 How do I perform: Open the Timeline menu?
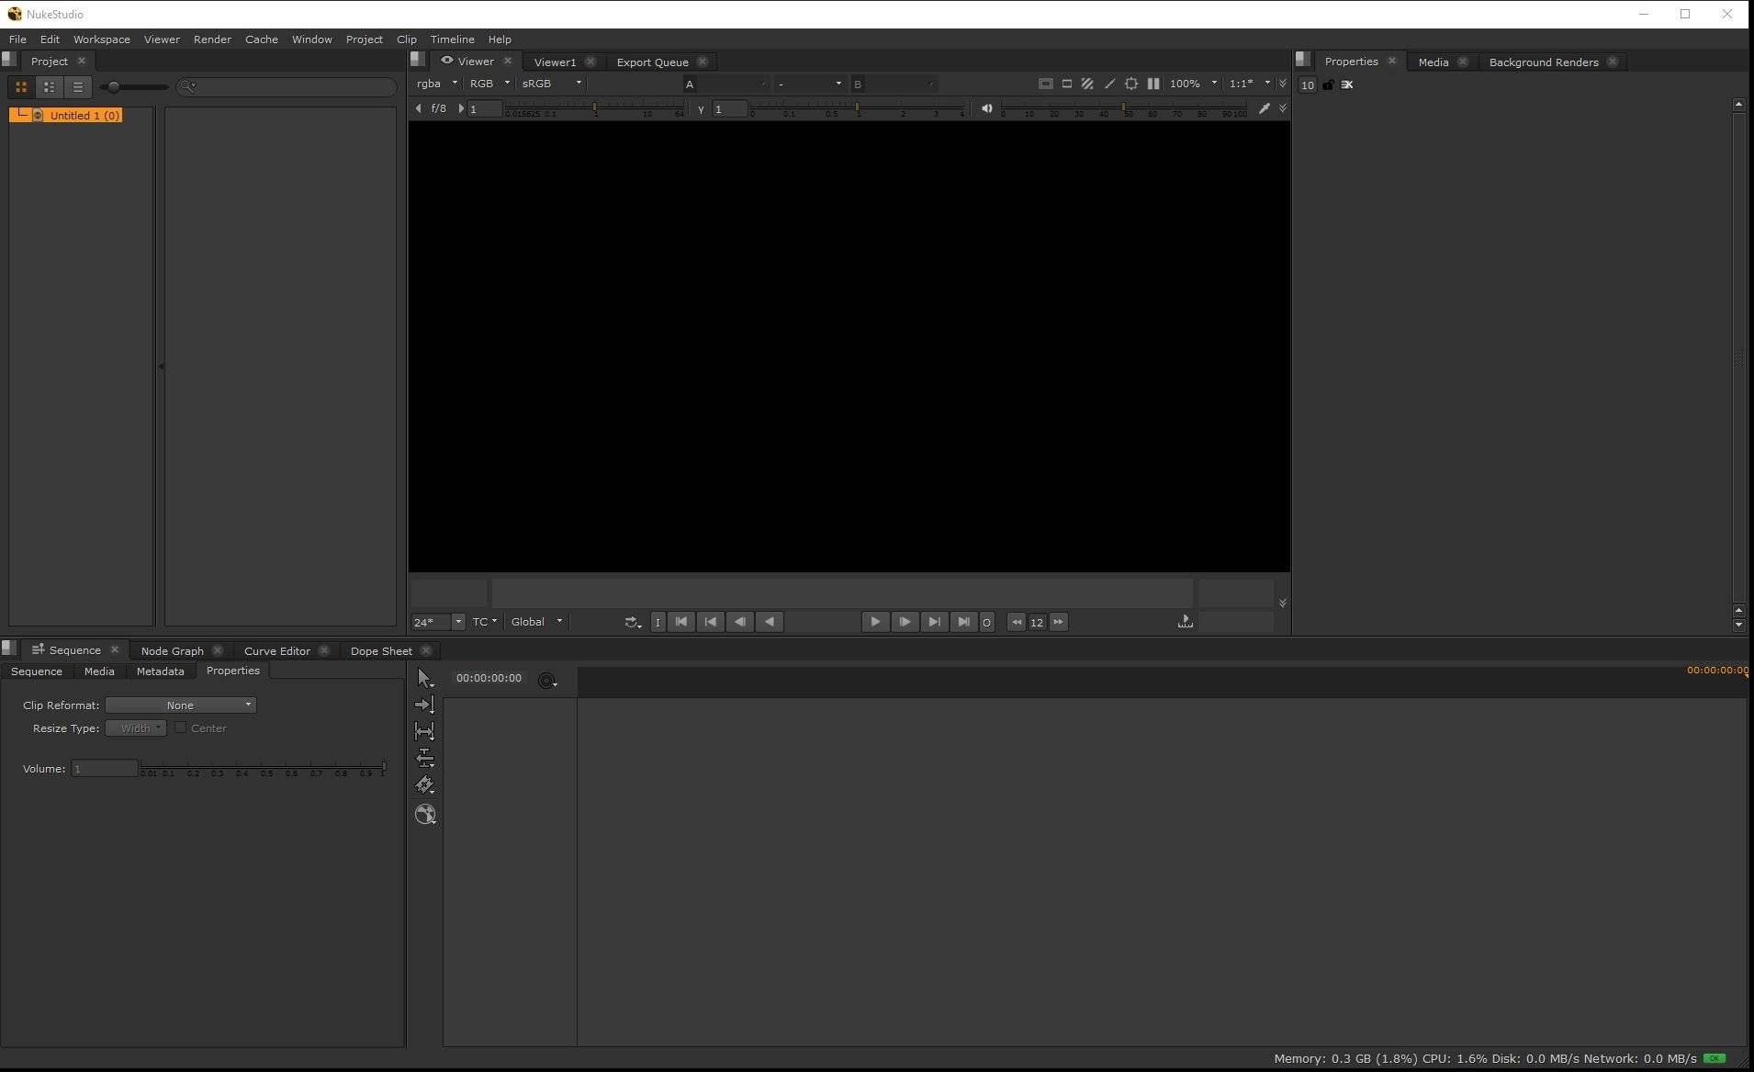coord(452,39)
